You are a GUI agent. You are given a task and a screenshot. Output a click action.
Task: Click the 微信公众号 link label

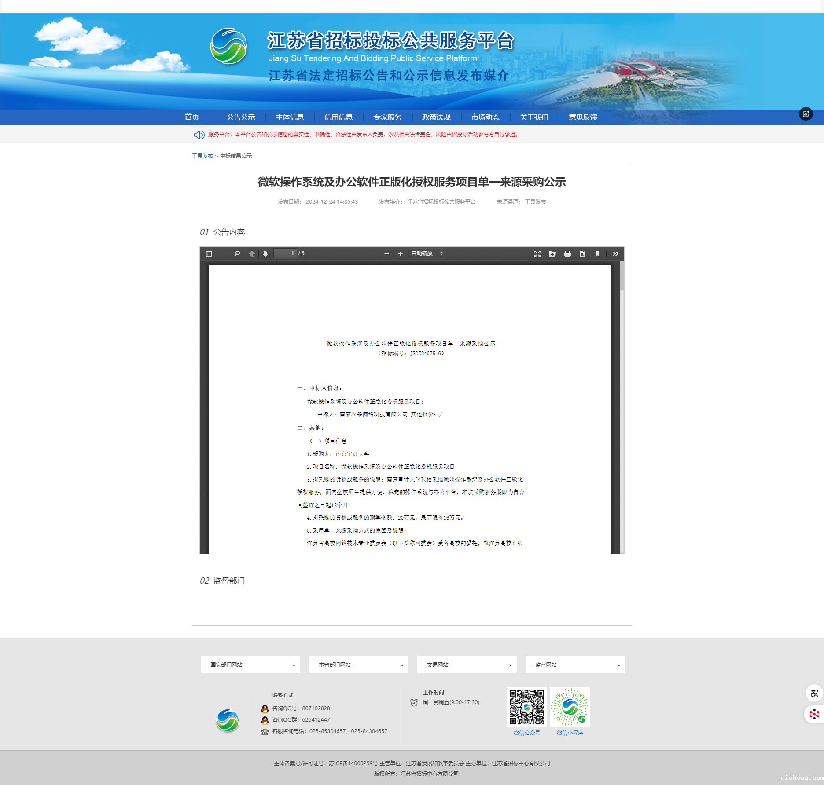(x=526, y=733)
